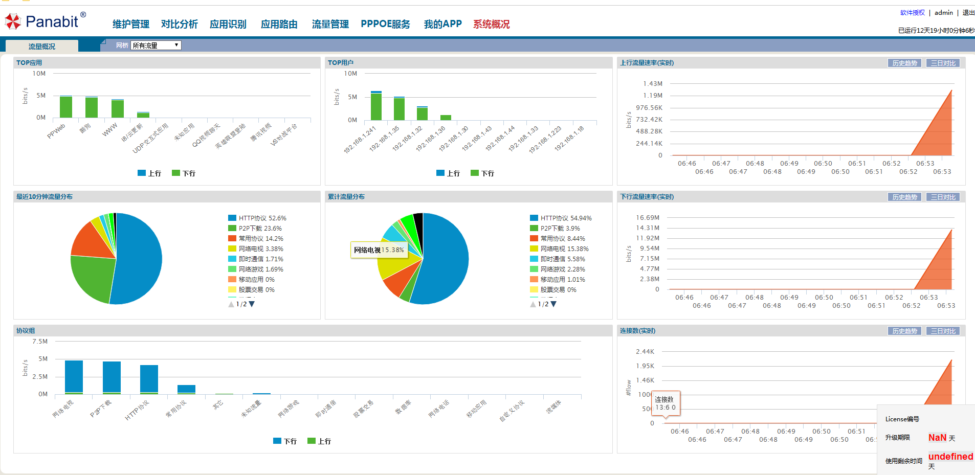Toggle P2P下载 23.6% legend entry

(x=255, y=228)
